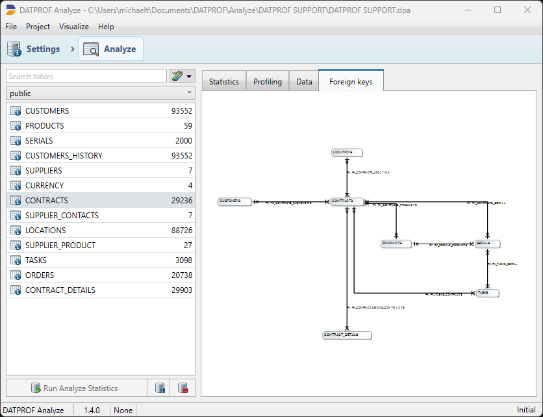Open the Settings step in the workflow bar
The width and height of the screenshot is (543, 417).
click(x=34, y=49)
